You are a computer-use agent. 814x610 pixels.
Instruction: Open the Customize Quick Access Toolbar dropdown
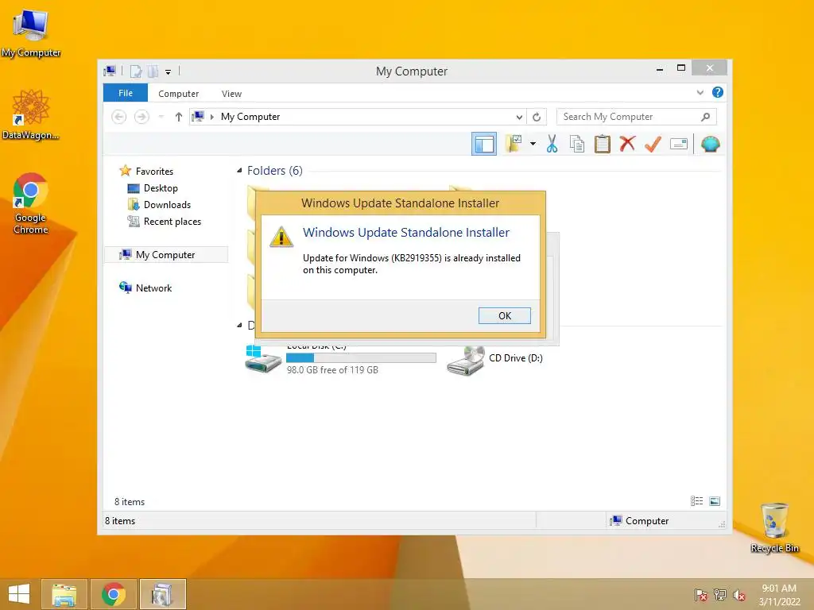(x=169, y=72)
